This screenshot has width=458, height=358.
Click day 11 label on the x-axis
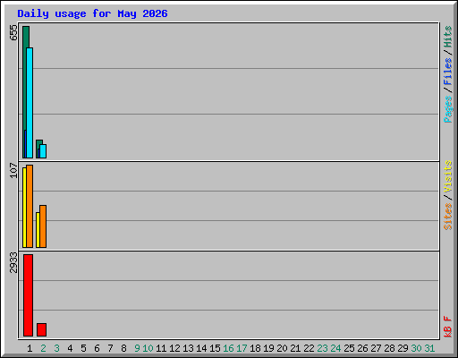coord(161,348)
